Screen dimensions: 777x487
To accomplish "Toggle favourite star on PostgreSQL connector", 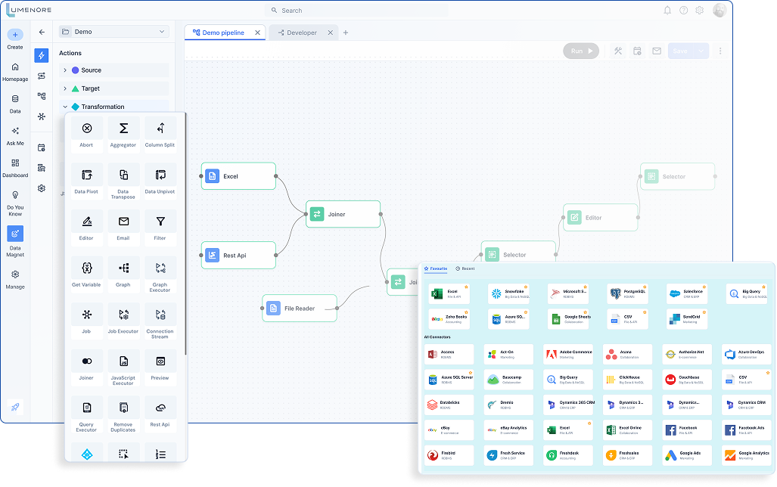I will (x=645, y=287).
